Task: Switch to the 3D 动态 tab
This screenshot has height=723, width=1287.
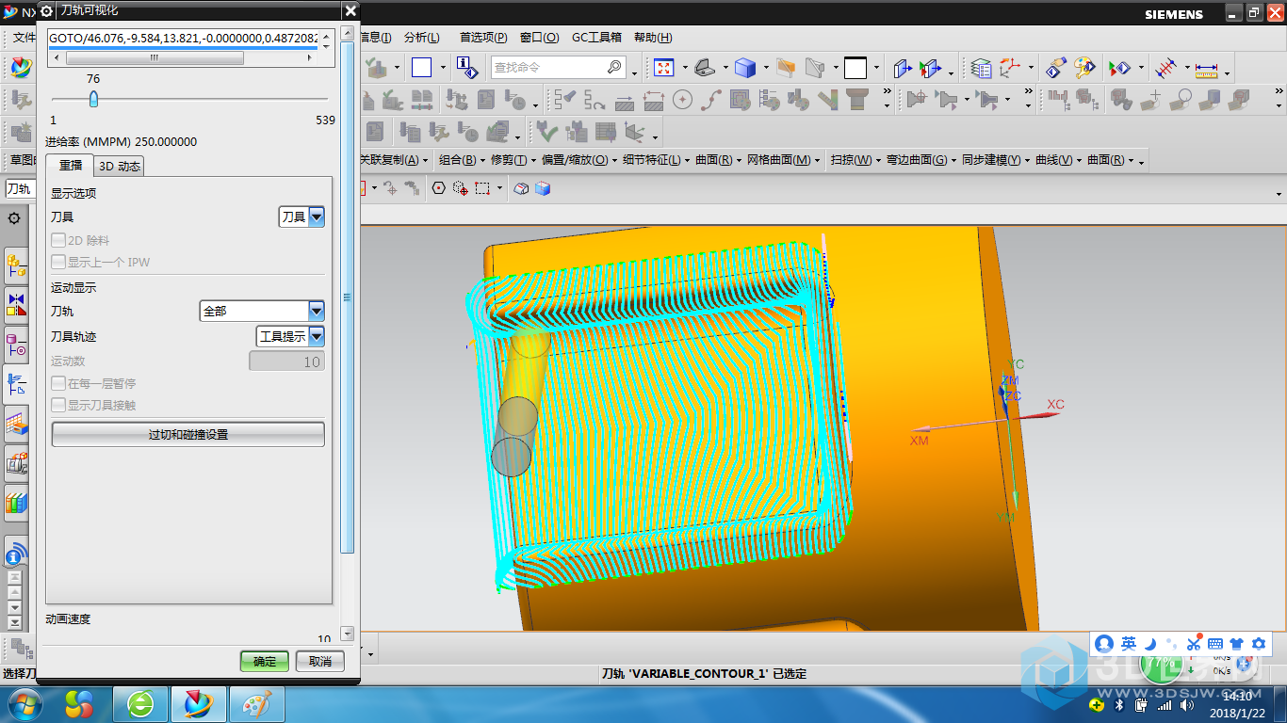Action: [120, 167]
